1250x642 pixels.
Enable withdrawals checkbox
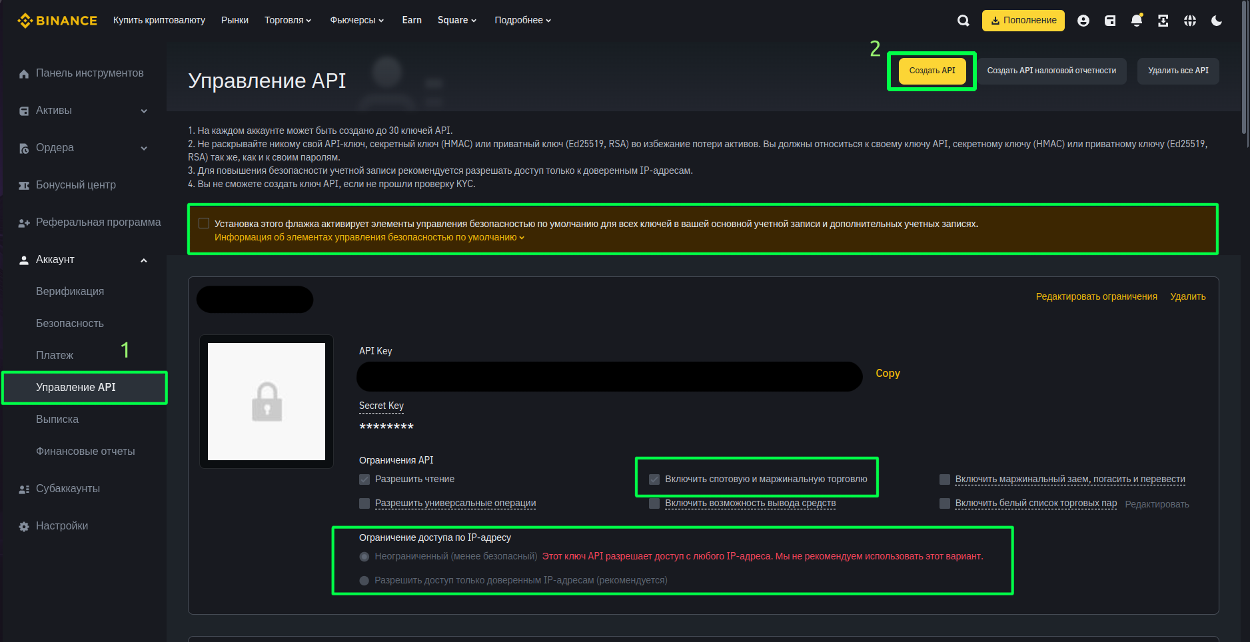click(x=654, y=503)
